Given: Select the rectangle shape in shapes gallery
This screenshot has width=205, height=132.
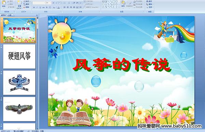Looking at the screenshot, I should coord(114,1).
